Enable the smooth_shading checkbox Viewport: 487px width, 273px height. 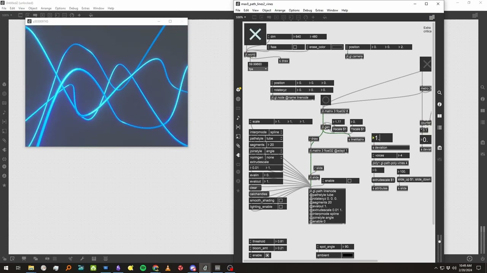pos(281,201)
